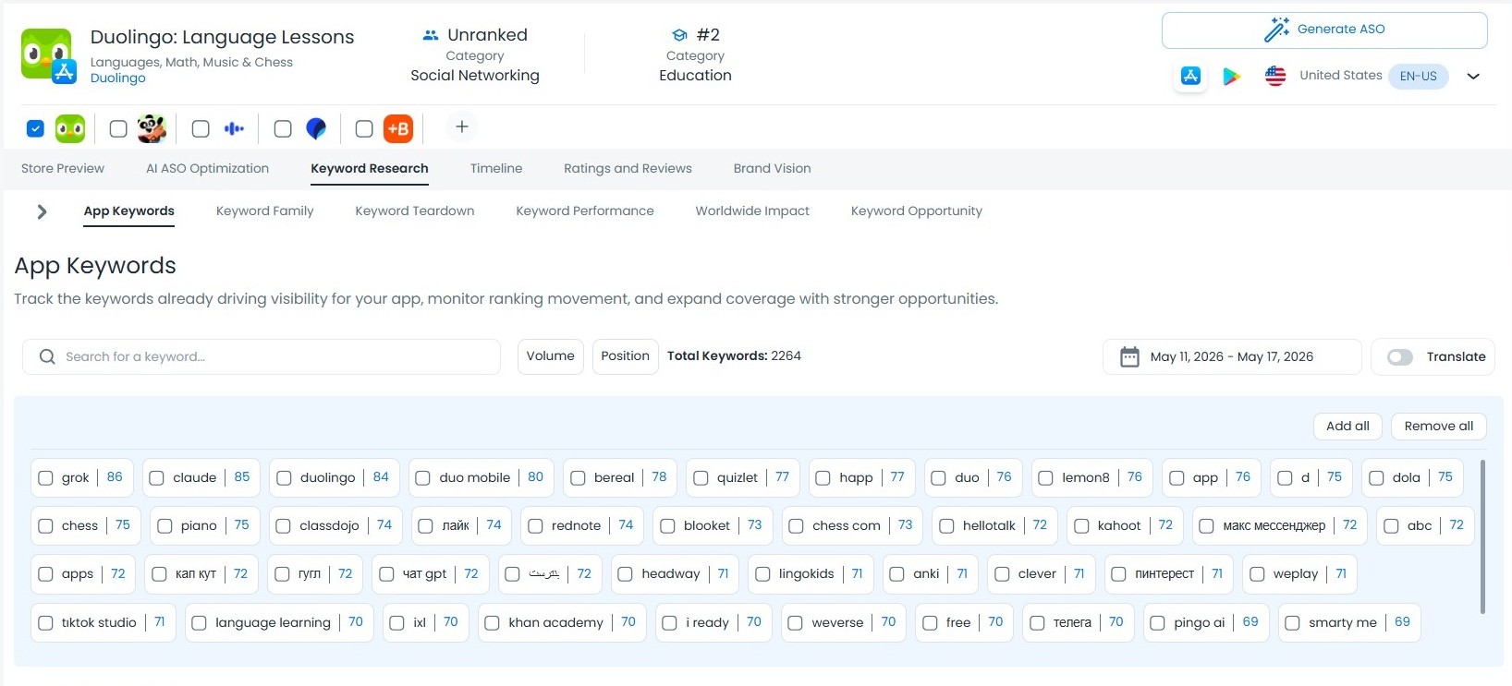Select the khan academy keyword checkbox
Screen dimensions: 1512x686
click(492, 622)
